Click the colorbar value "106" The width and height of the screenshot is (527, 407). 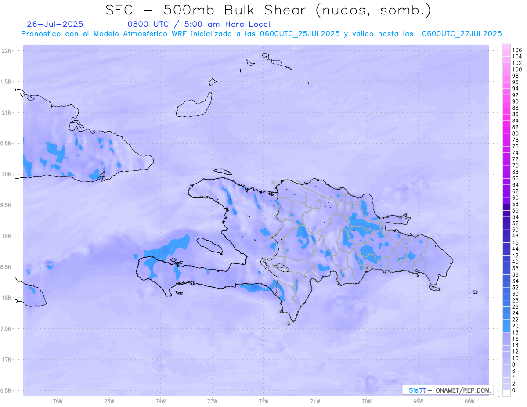[517, 50]
